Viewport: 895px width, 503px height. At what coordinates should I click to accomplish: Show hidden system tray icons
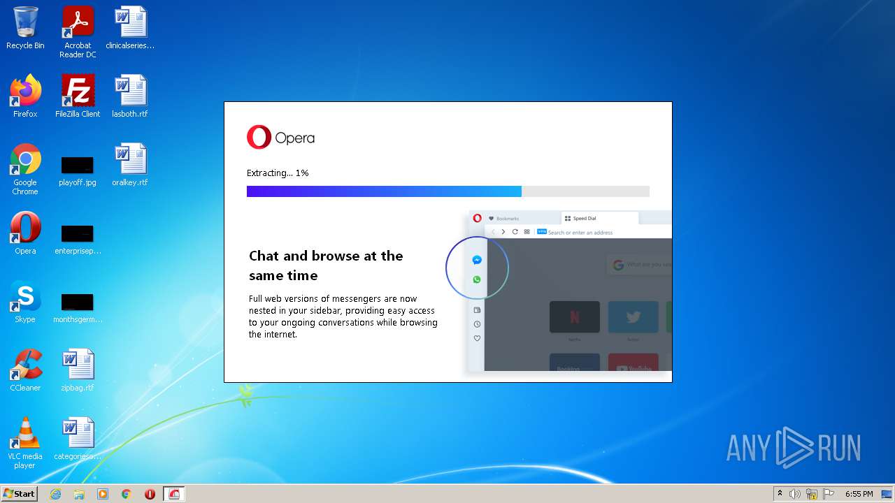(780, 494)
